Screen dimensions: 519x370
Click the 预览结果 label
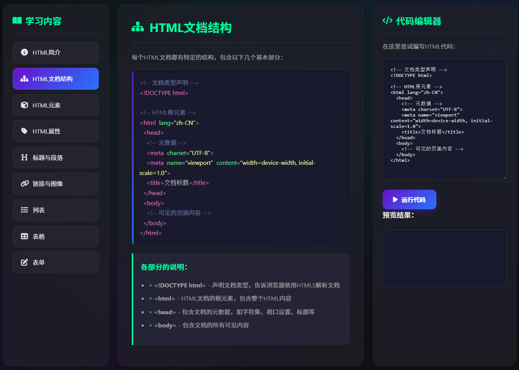pyautogui.click(x=398, y=215)
